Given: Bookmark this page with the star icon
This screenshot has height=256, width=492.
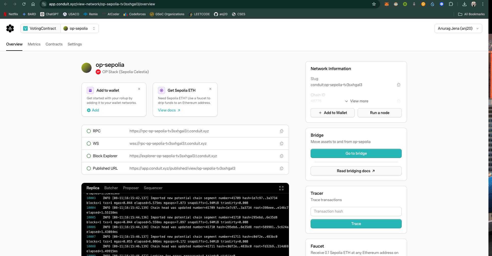Looking at the screenshot, I should (x=374, y=4).
